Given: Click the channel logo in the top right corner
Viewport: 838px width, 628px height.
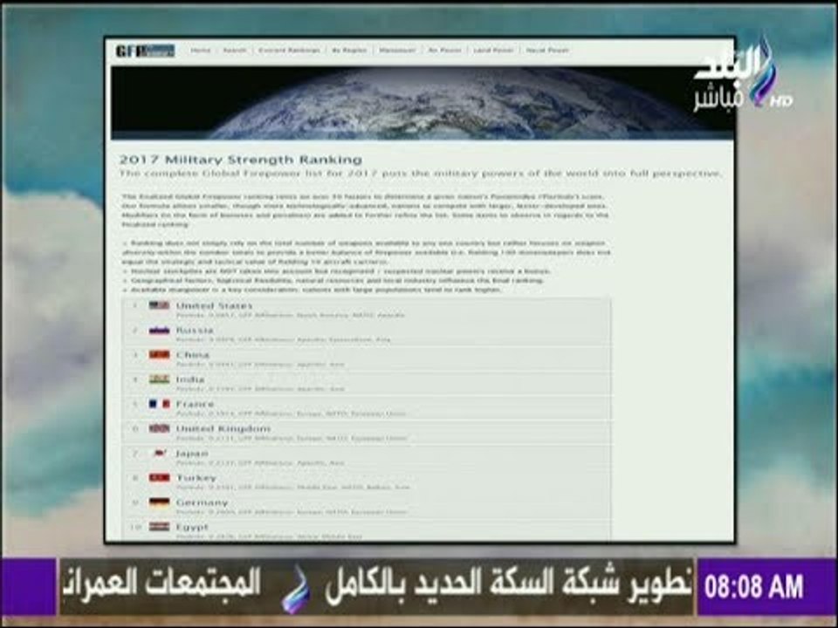Looking at the screenshot, I should (742, 75).
